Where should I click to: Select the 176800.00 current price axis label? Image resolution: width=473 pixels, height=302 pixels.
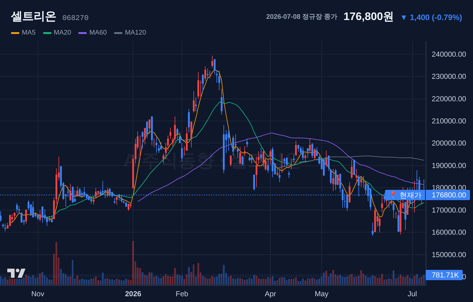(x=448, y=195)
